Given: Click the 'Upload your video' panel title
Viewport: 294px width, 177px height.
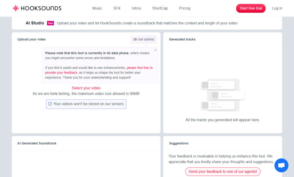Looking at the screenshot, I should [x=32, y=39].
